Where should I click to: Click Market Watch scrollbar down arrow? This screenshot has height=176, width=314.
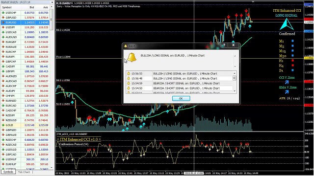[52, 168]
